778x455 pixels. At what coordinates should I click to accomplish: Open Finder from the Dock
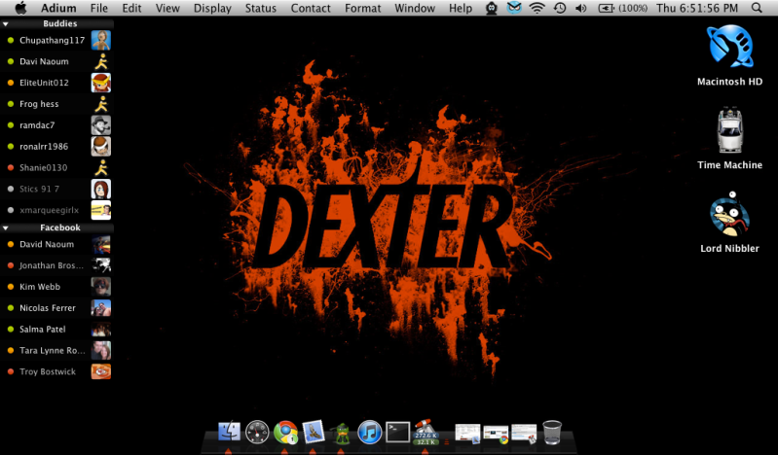coord(229,432)
